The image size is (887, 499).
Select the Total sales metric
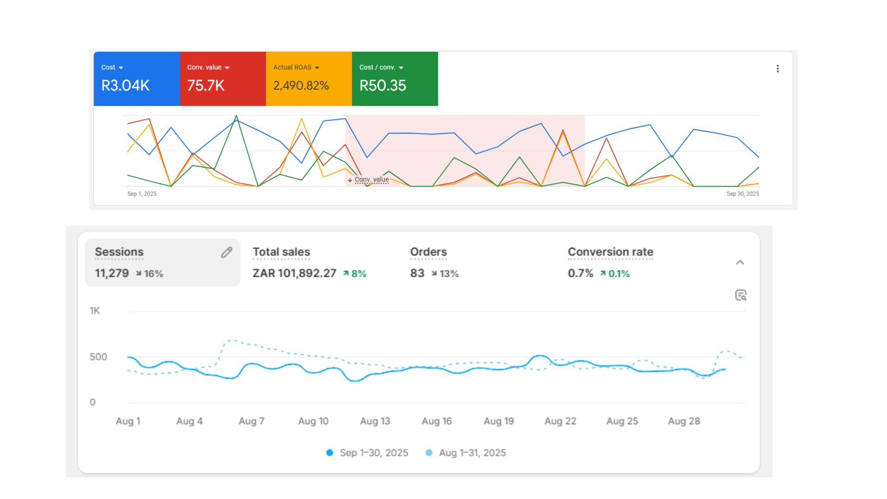[281, 252]
